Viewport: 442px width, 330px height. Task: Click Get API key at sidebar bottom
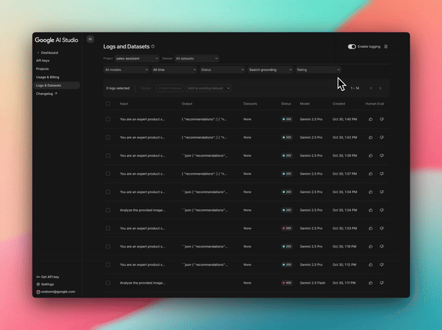coord(49,276)
